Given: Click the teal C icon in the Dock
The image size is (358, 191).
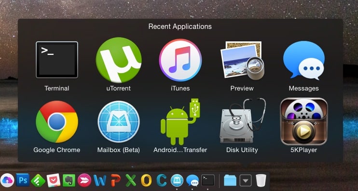Looking at the screenshot, I should pyautogui.click(x=162, y=180).
